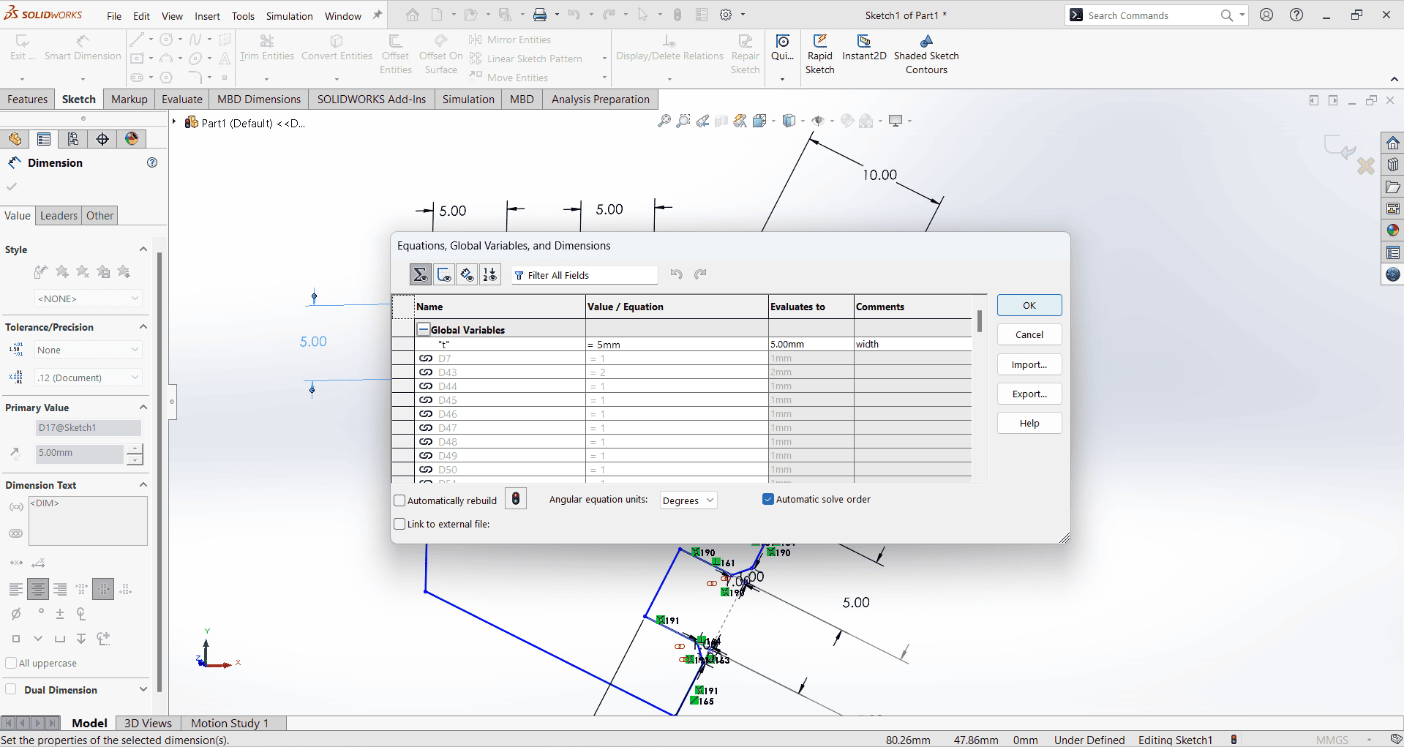Left justify the dimension text
1404x747 pixels.
(x=16, y=589)
